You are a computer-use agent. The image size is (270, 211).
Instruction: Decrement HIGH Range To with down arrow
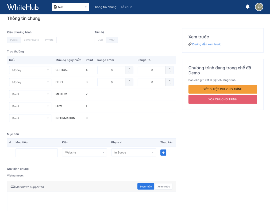click(x=169, y=84)
